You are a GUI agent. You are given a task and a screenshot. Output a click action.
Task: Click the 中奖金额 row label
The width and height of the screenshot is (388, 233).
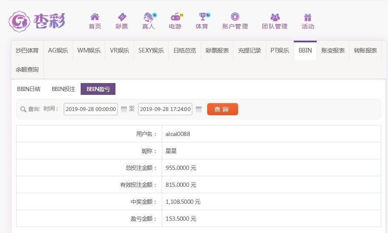coord(144,202)
